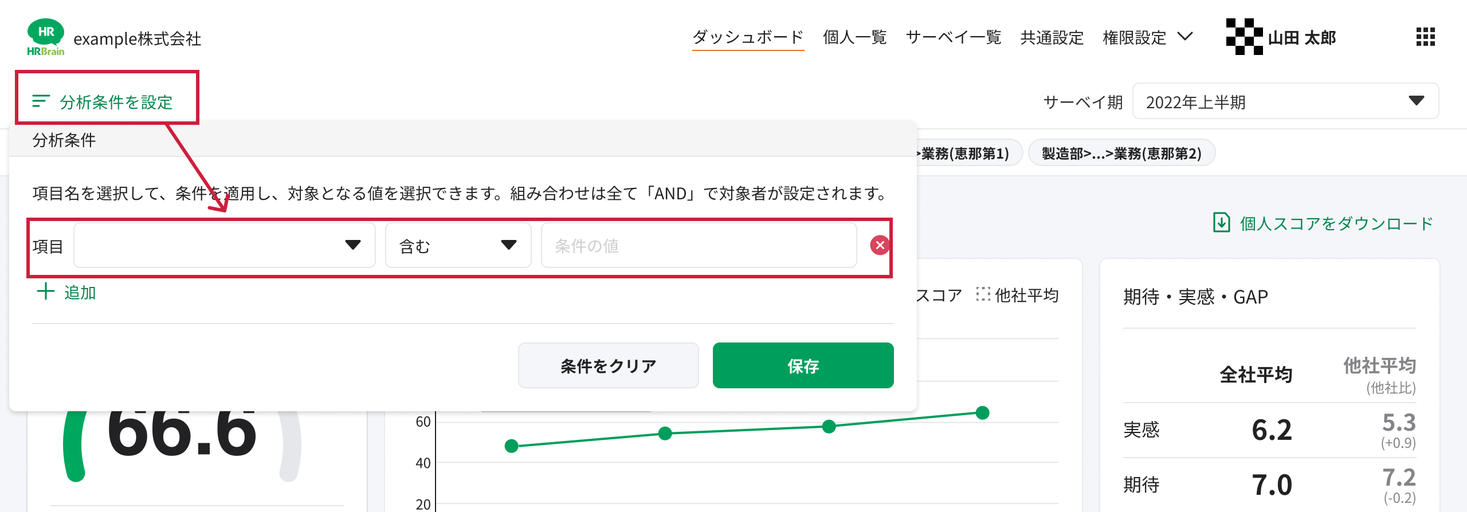The width and height of the screenshot is (1467, 512).
Task: Click the 条件の値 input field
Action: click(x=699, y=245)
